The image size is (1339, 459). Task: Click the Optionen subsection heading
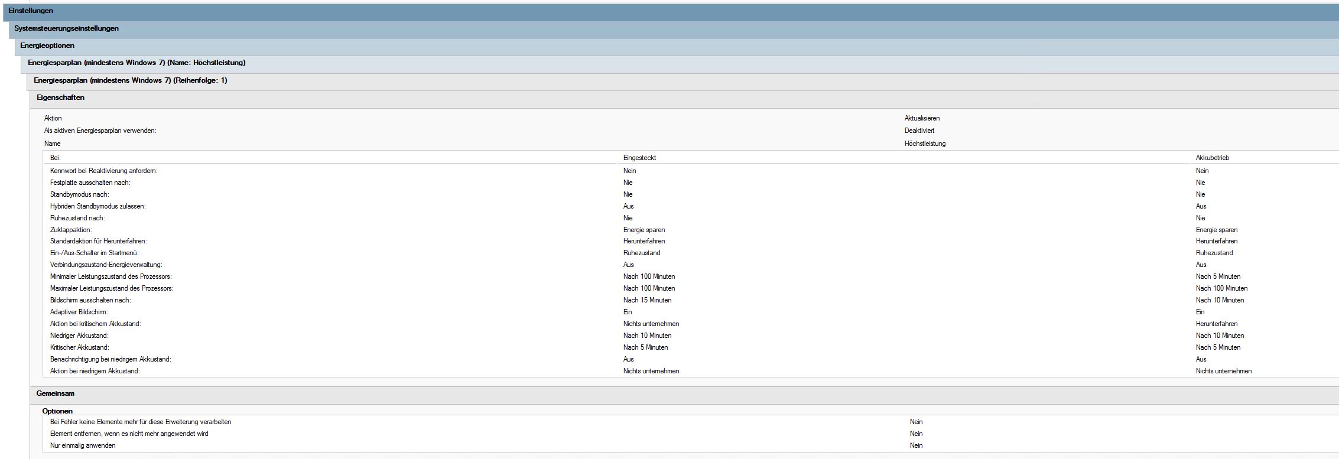point(57,411)
